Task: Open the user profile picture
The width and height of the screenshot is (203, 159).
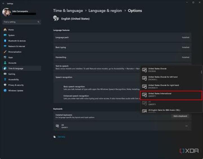Action: point(6,12)
